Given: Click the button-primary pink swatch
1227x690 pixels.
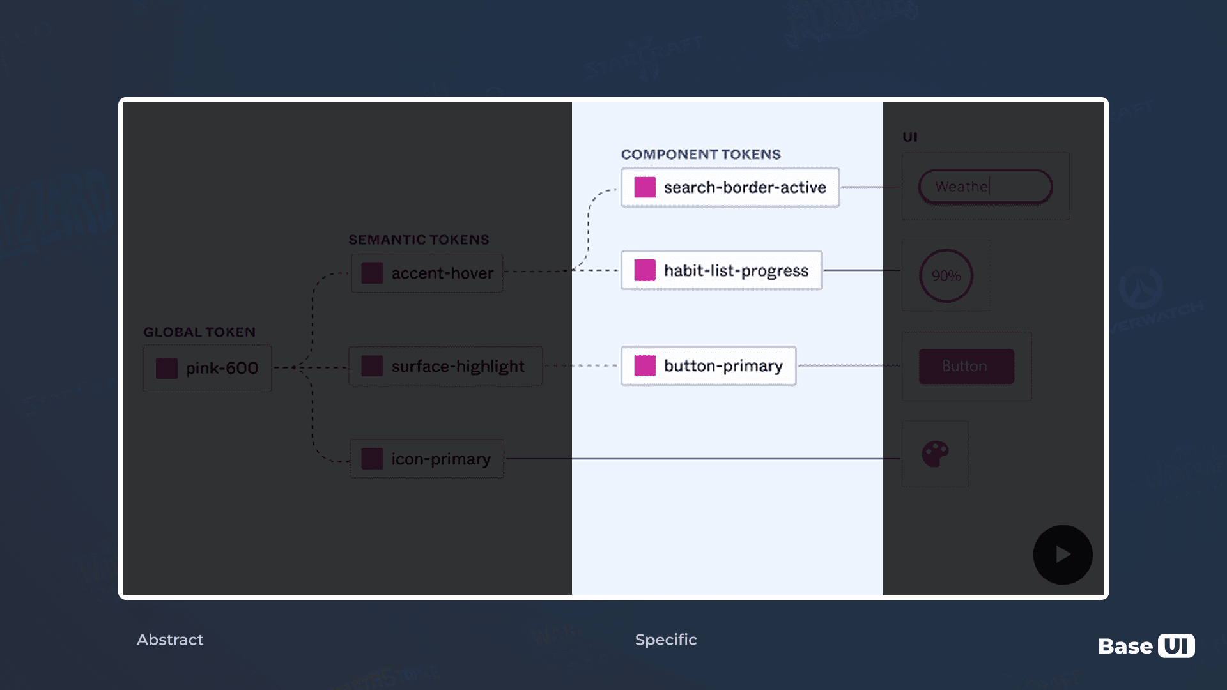Looking at the screenshot, I should point(645,365).
